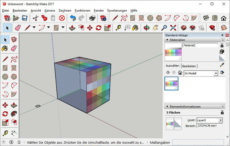Pick the eyedropper sample paint tool

[222, 65]
